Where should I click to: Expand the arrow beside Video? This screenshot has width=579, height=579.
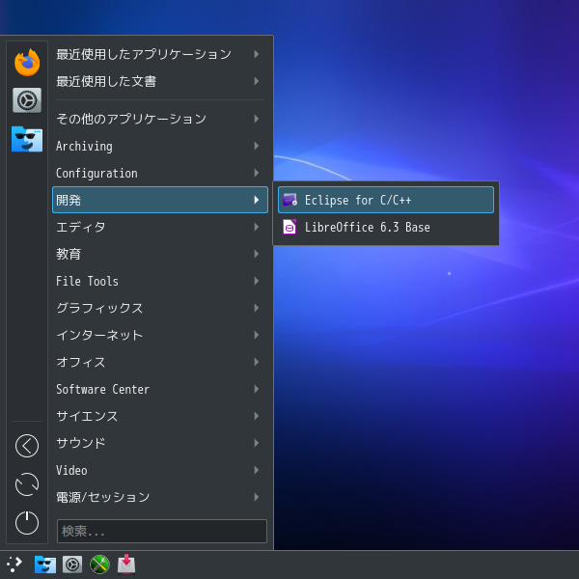[x=257, y=470]
